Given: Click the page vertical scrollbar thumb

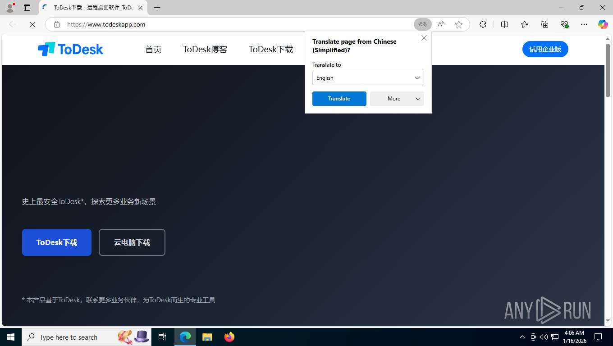Looking at the screenshot, I should pos(608,70).
